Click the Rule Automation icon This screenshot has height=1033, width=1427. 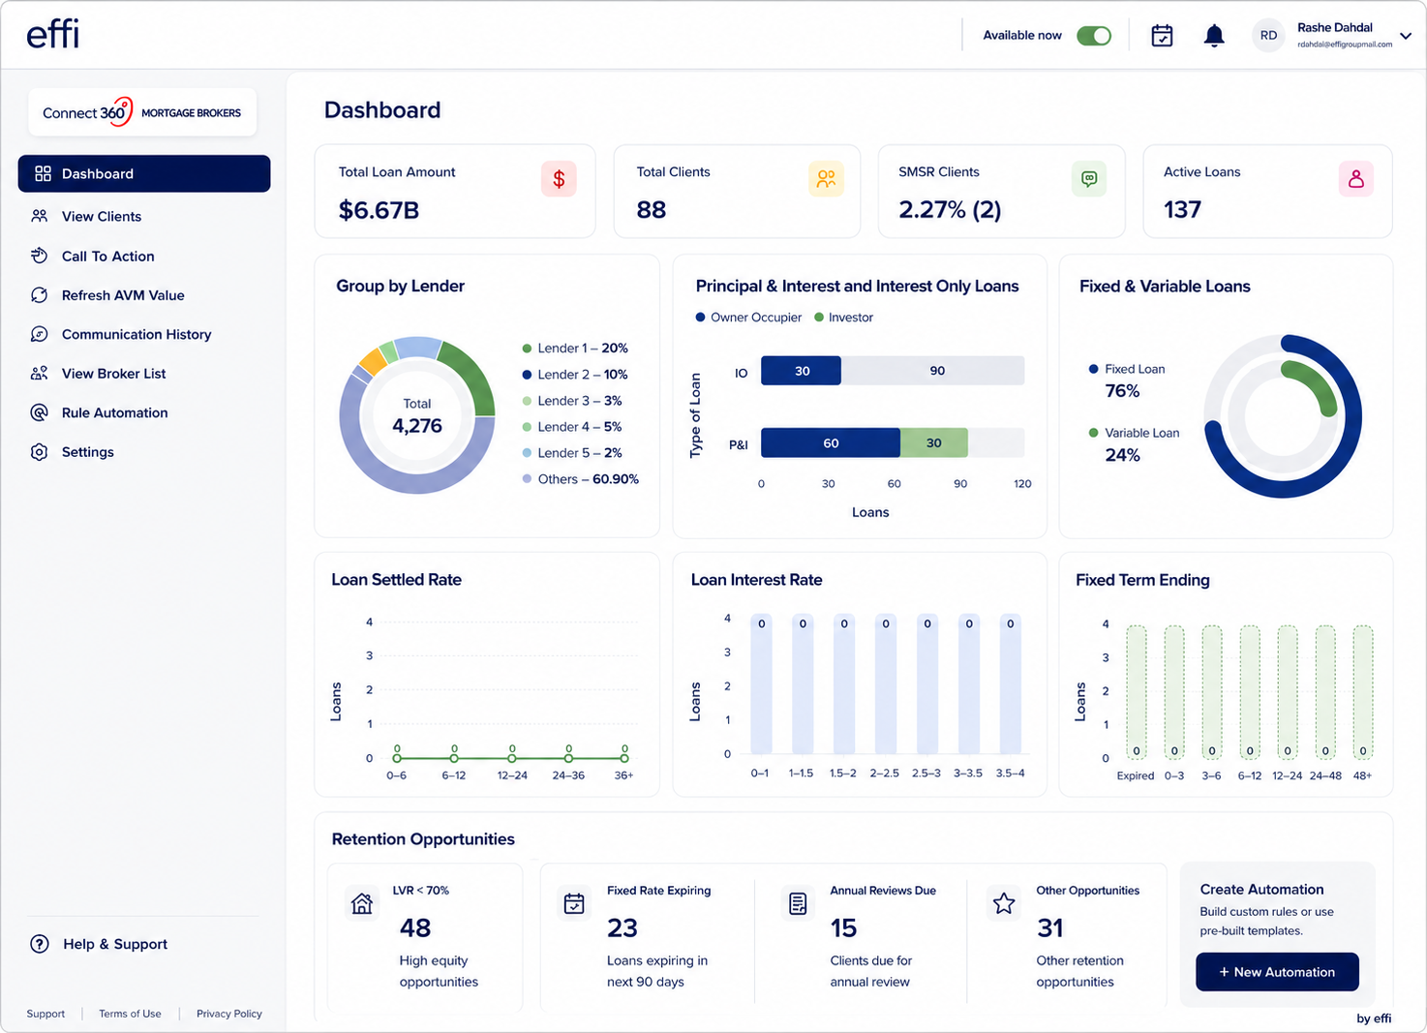[40, 412]
